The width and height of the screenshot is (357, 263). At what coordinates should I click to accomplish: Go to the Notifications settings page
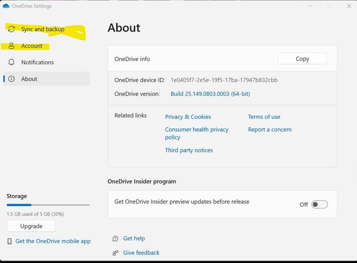(47, 62)
